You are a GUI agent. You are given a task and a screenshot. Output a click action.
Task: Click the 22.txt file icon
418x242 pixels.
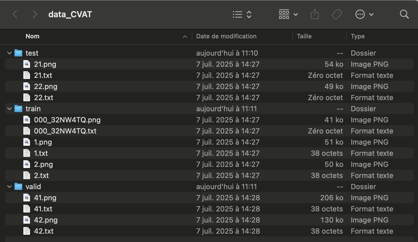tap(27, 97)
